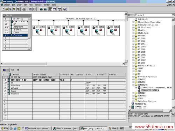Image resolution: width=175 pixels, height=131 pixels.
Task: Click the Configure Network toolbar icon
Action: (60, 9)
